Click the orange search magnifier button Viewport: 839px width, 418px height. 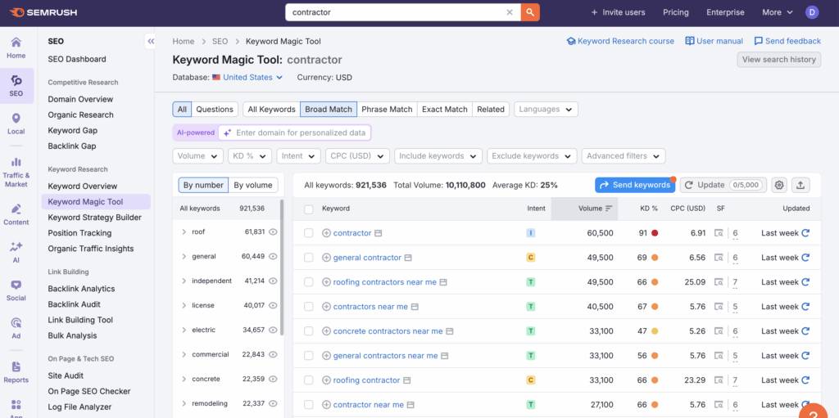[530, 12]
